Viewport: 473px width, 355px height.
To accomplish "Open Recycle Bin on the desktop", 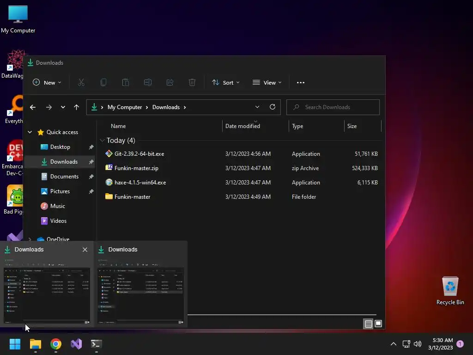I will [450, 291].
